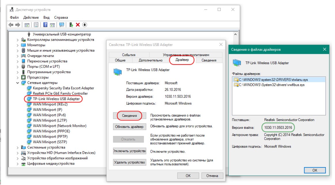Viewport: 335px width, 185px height.
Task: Switch to the Общие tab
Action: click(120, 60)
